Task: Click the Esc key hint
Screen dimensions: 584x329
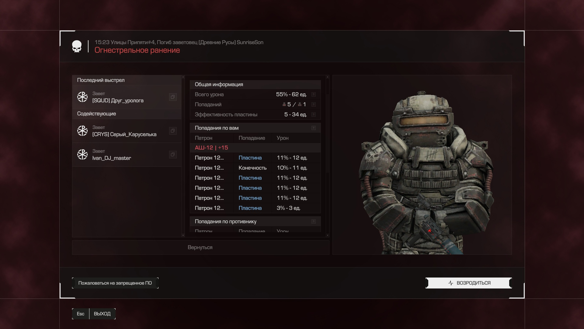Action: pyautogui.click(x=81, y=314)
